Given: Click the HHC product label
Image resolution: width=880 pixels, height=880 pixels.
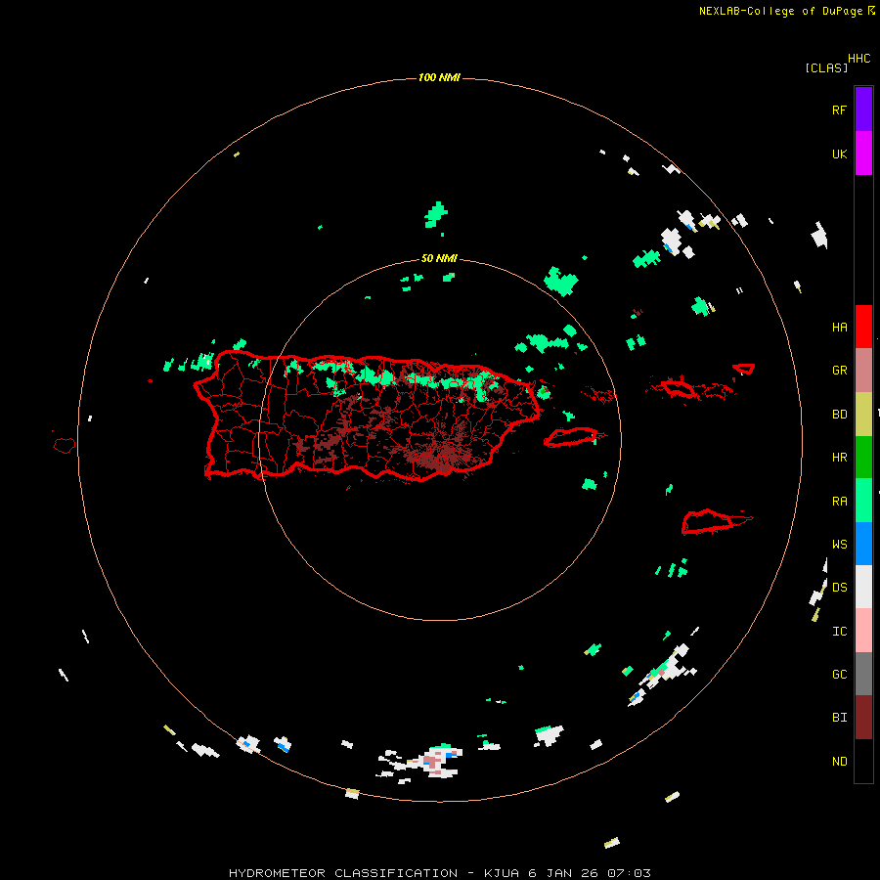Looking at the screenshot, I should tap(858, 58).
